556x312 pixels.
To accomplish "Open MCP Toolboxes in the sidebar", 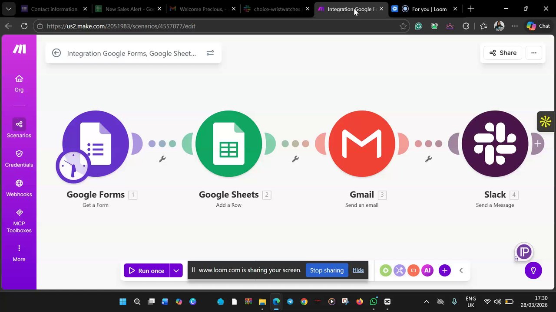I will click(19, 221).
